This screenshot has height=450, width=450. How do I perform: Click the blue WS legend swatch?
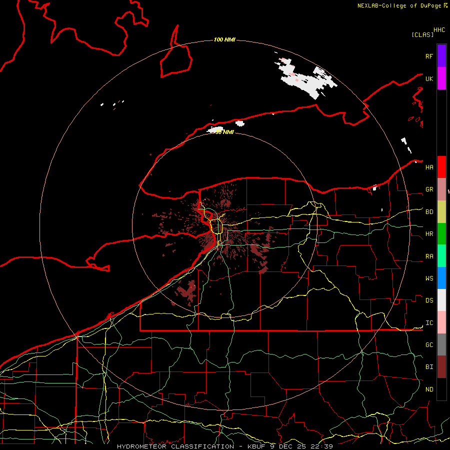(441, 278)
